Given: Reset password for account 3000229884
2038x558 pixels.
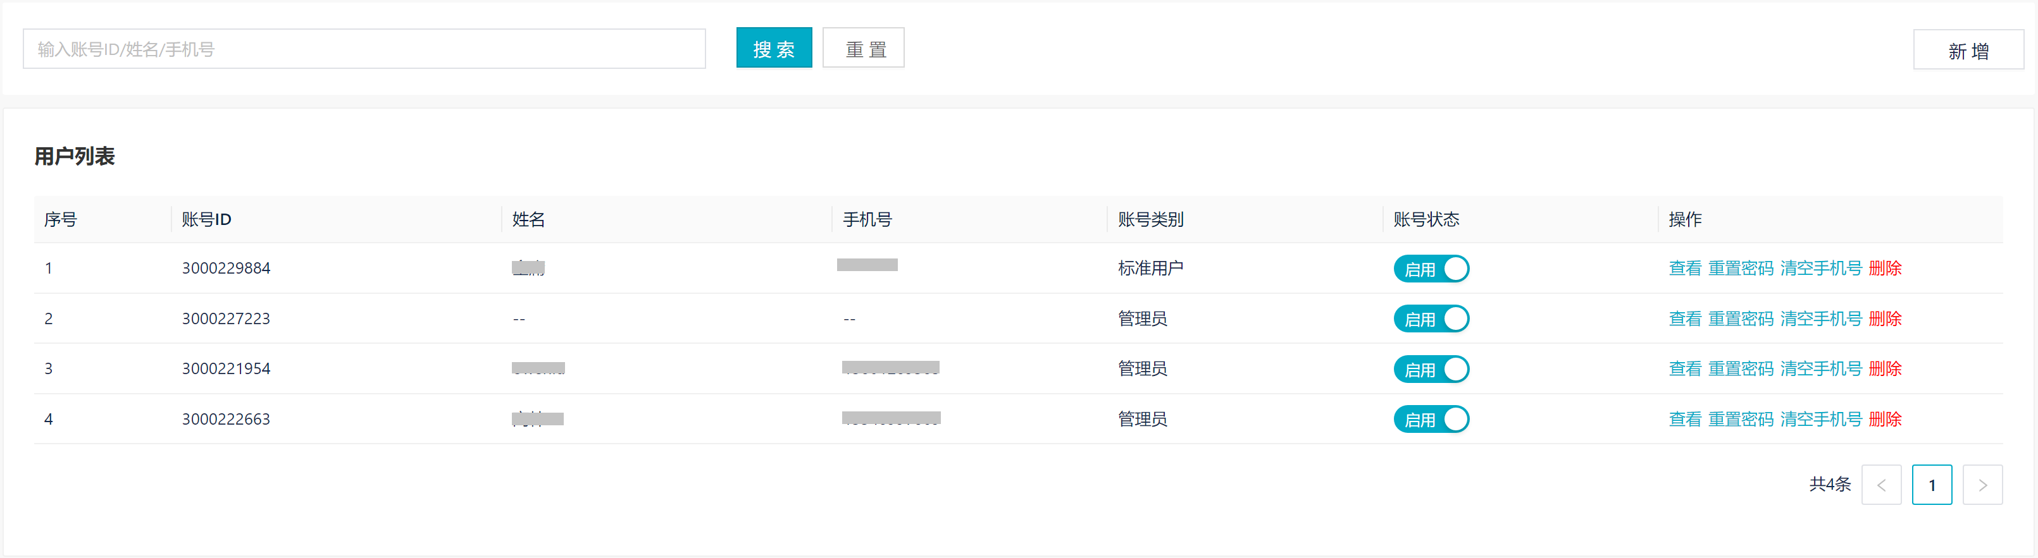Looking at the screenshot, I should click(x=1740, y=269).
